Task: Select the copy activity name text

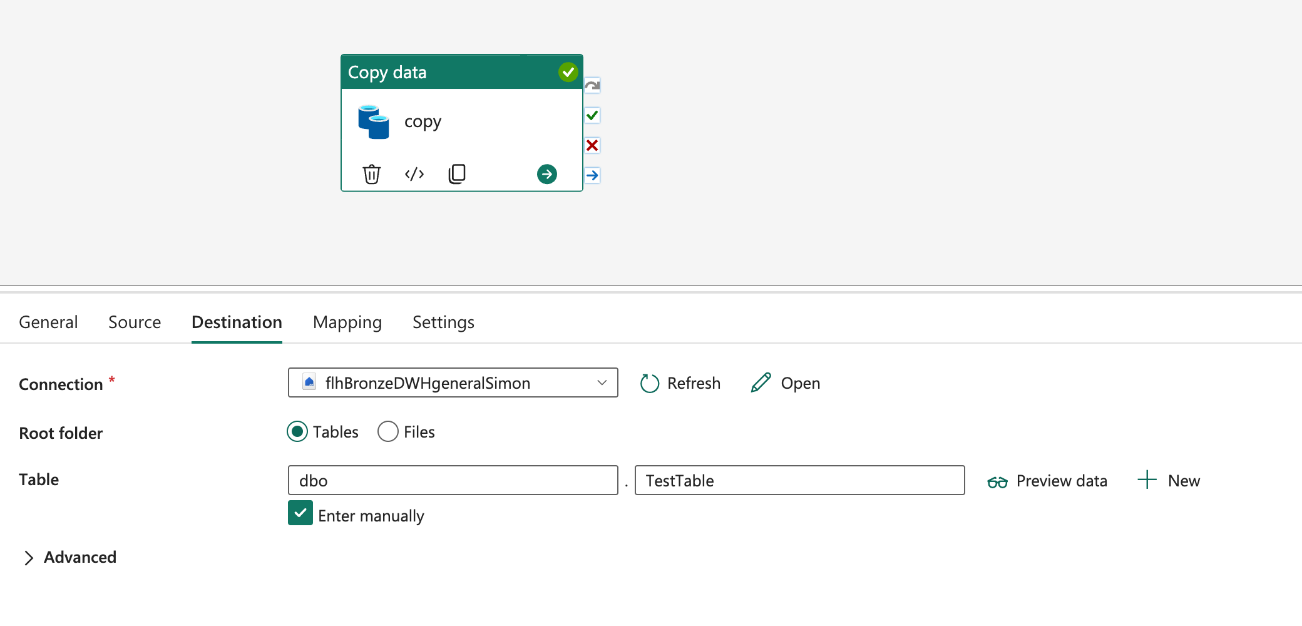Action: (x=423, y=122)
